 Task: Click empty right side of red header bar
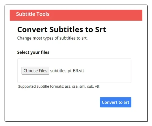click(101, 15)
